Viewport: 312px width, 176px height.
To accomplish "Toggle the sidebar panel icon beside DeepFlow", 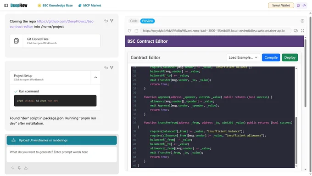I will (x=6, y=6).
